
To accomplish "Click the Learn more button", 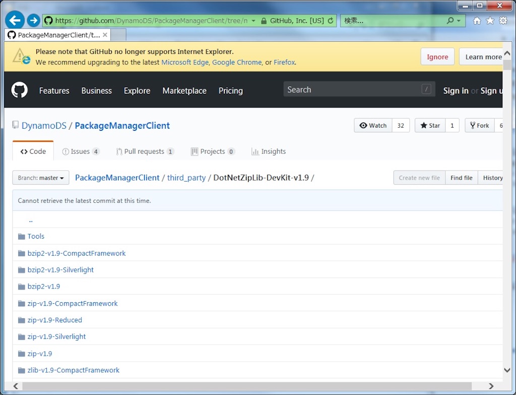I will coord(481,57).
